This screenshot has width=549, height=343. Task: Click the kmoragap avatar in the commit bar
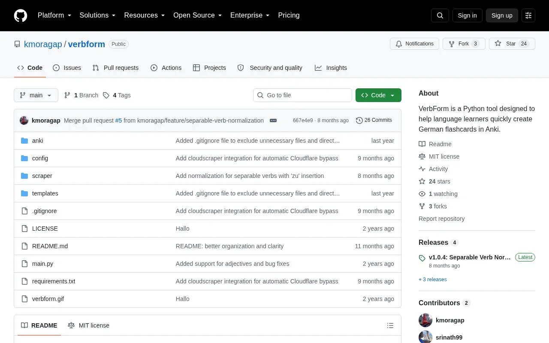[x=24, y=120]
